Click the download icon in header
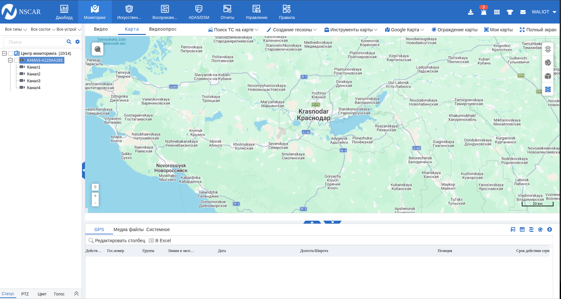Viewport: 561px width, 299px height. click(470, 12)
